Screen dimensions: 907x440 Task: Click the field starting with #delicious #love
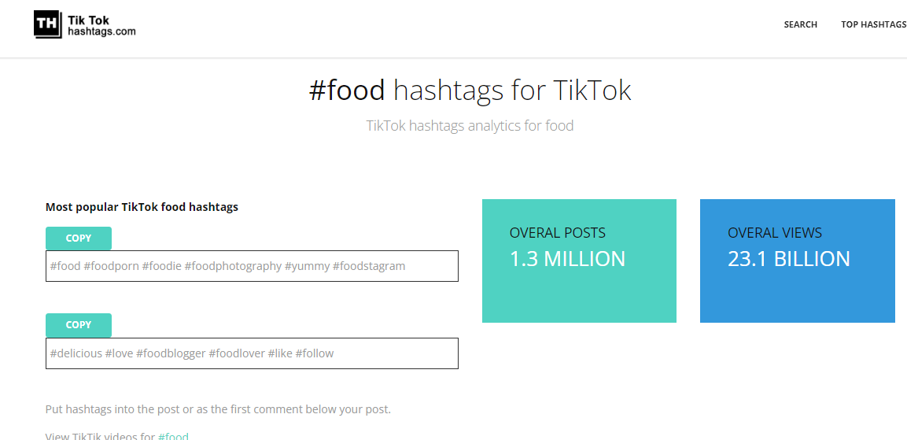[x=252, y=353]
